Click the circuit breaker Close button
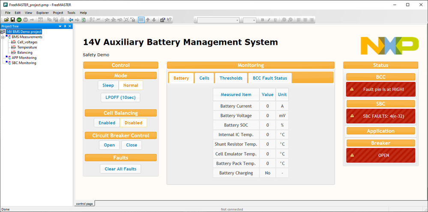Viewport: 428px width, 212px height. pyautogui.click(x=132, y=145)
